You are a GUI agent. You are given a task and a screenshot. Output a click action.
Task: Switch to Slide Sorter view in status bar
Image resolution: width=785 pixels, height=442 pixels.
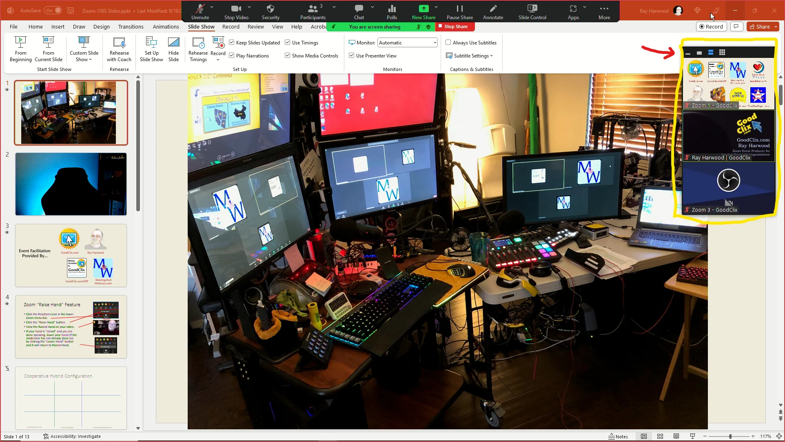point(660,436)
